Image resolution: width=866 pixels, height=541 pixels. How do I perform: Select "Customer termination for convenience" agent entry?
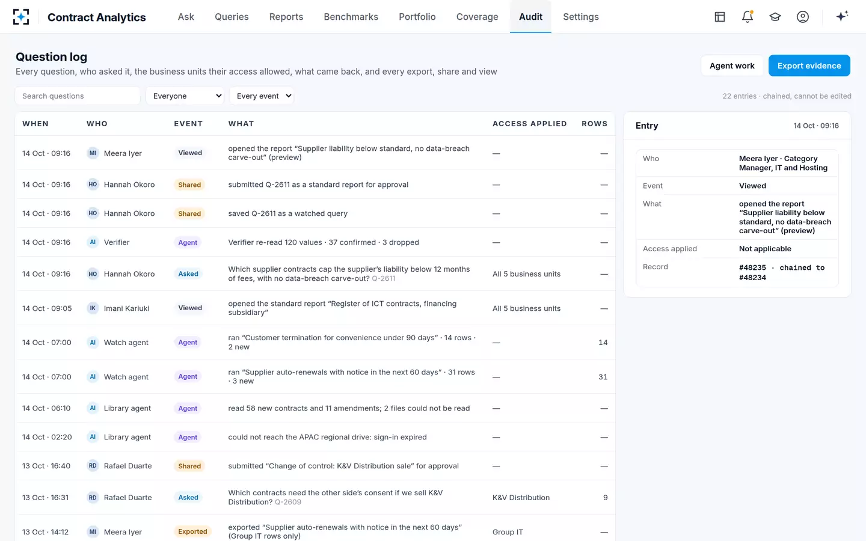[315, 343]
